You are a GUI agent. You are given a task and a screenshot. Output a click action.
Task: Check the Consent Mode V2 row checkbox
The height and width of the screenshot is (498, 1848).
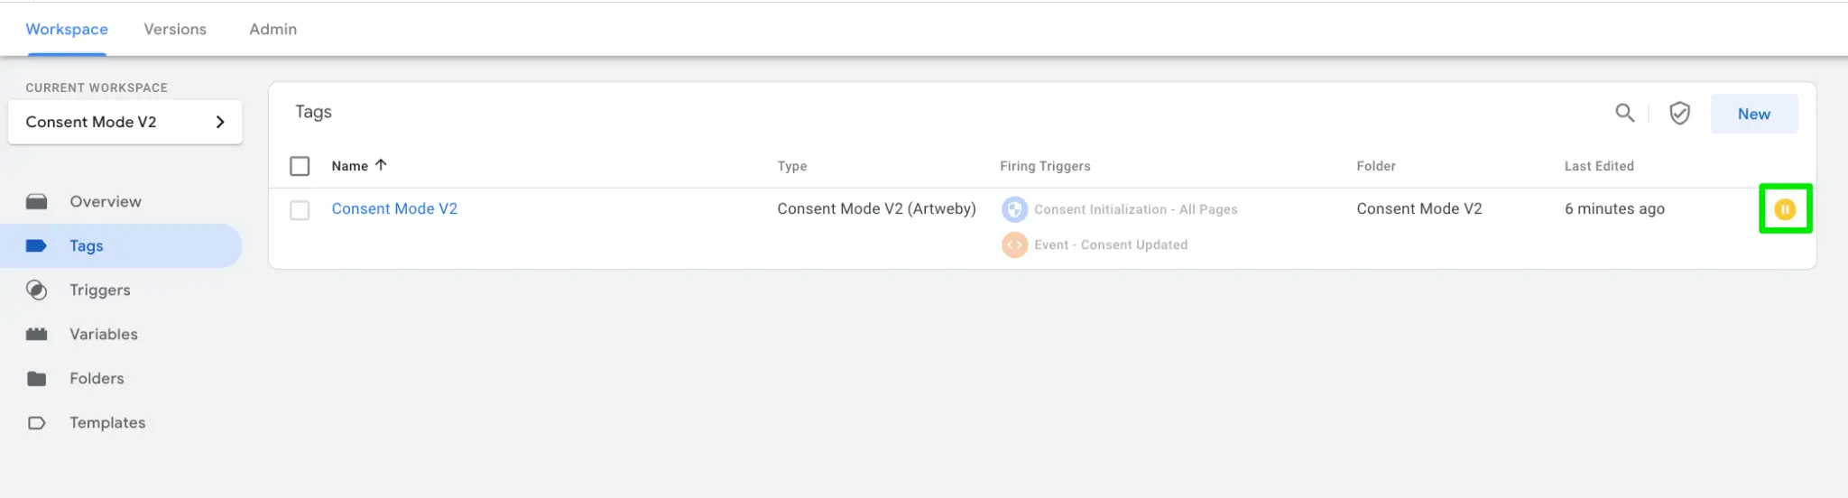(x=300, y=210)
